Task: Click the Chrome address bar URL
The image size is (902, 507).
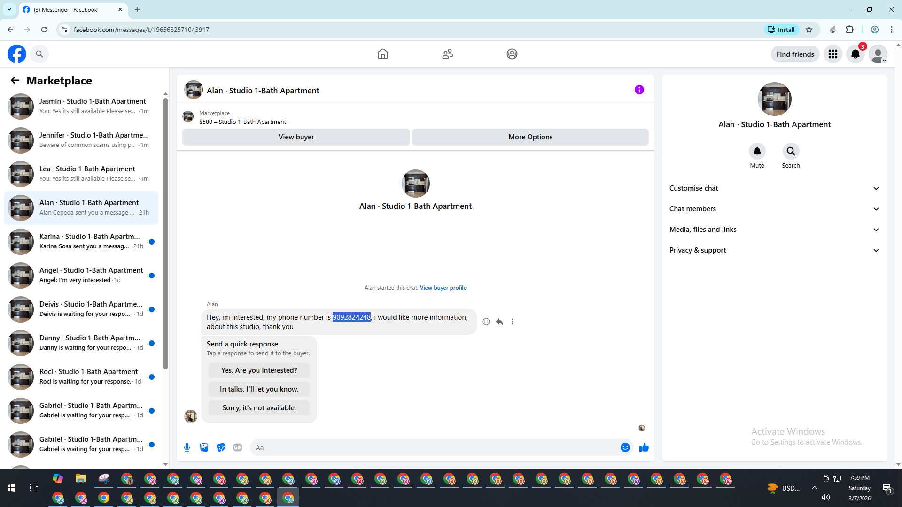Action: click(141, 30)
